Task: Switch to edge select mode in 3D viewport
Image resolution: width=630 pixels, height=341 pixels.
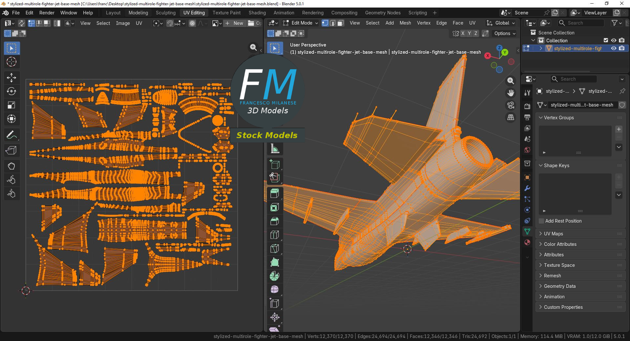Action: 333,23
